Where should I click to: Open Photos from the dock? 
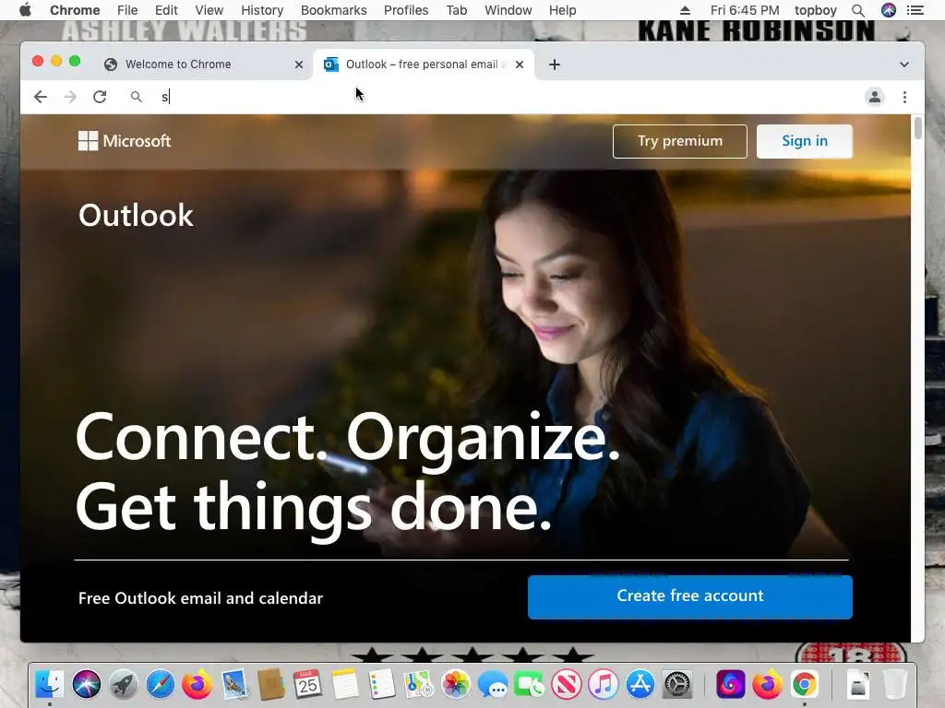(x=456, y=685)
